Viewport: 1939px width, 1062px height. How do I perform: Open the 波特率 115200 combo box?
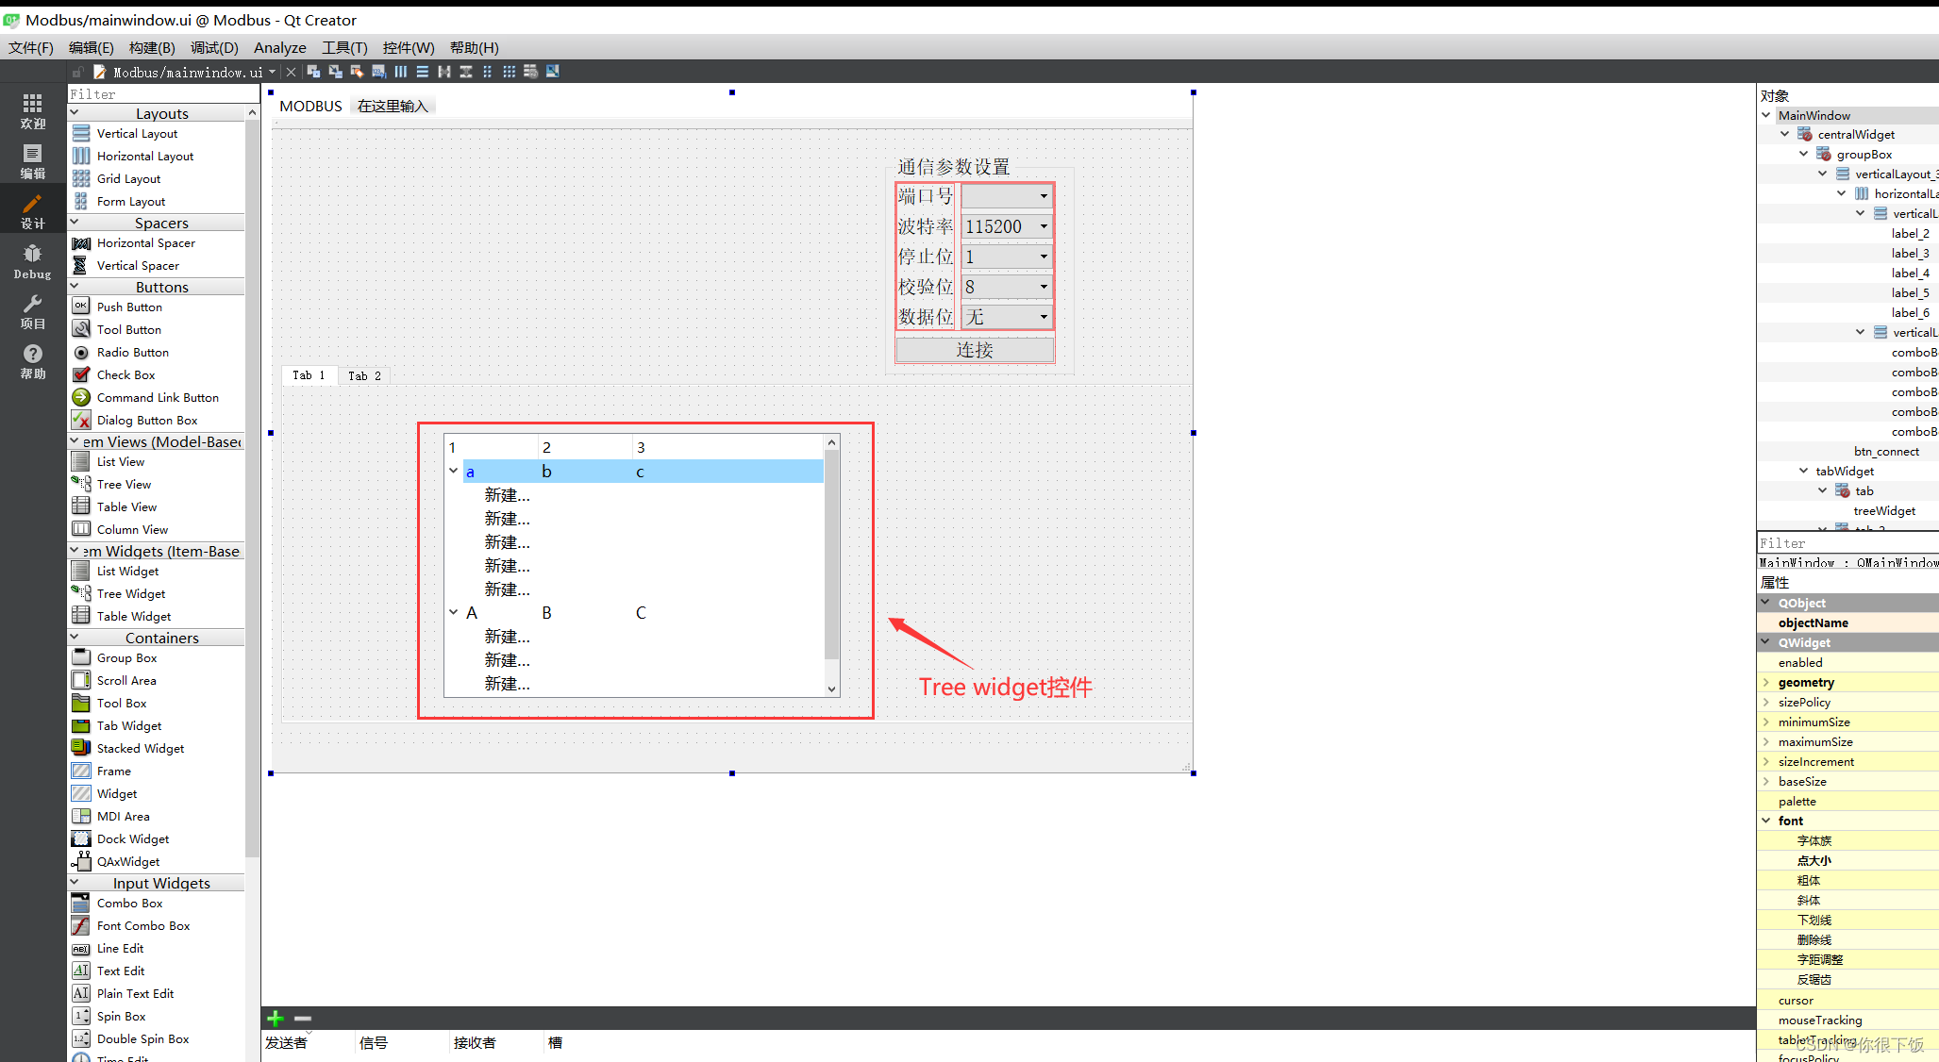(x=1006, y=226)
